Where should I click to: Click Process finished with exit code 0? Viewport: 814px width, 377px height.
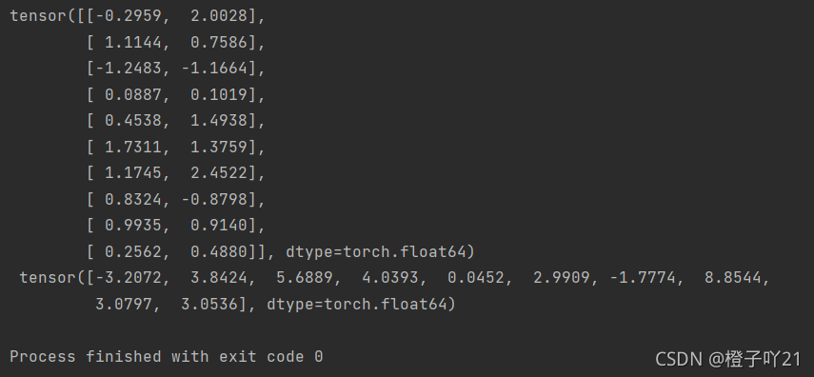166,357
